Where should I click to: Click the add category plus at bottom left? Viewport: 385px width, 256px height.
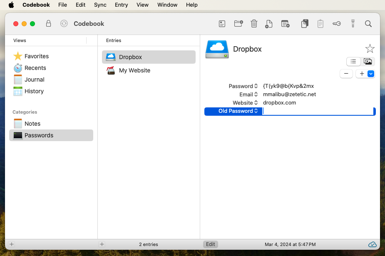[12, 244]
